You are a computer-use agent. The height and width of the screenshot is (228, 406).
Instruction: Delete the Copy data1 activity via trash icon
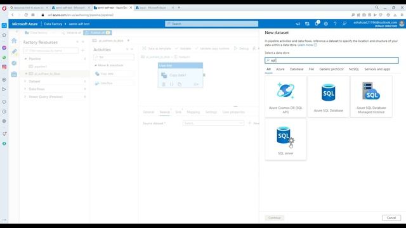(x=164, y=84)
